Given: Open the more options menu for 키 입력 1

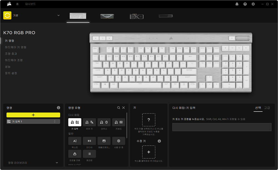Looking at the screenshot, I should [x=55, y=122].
